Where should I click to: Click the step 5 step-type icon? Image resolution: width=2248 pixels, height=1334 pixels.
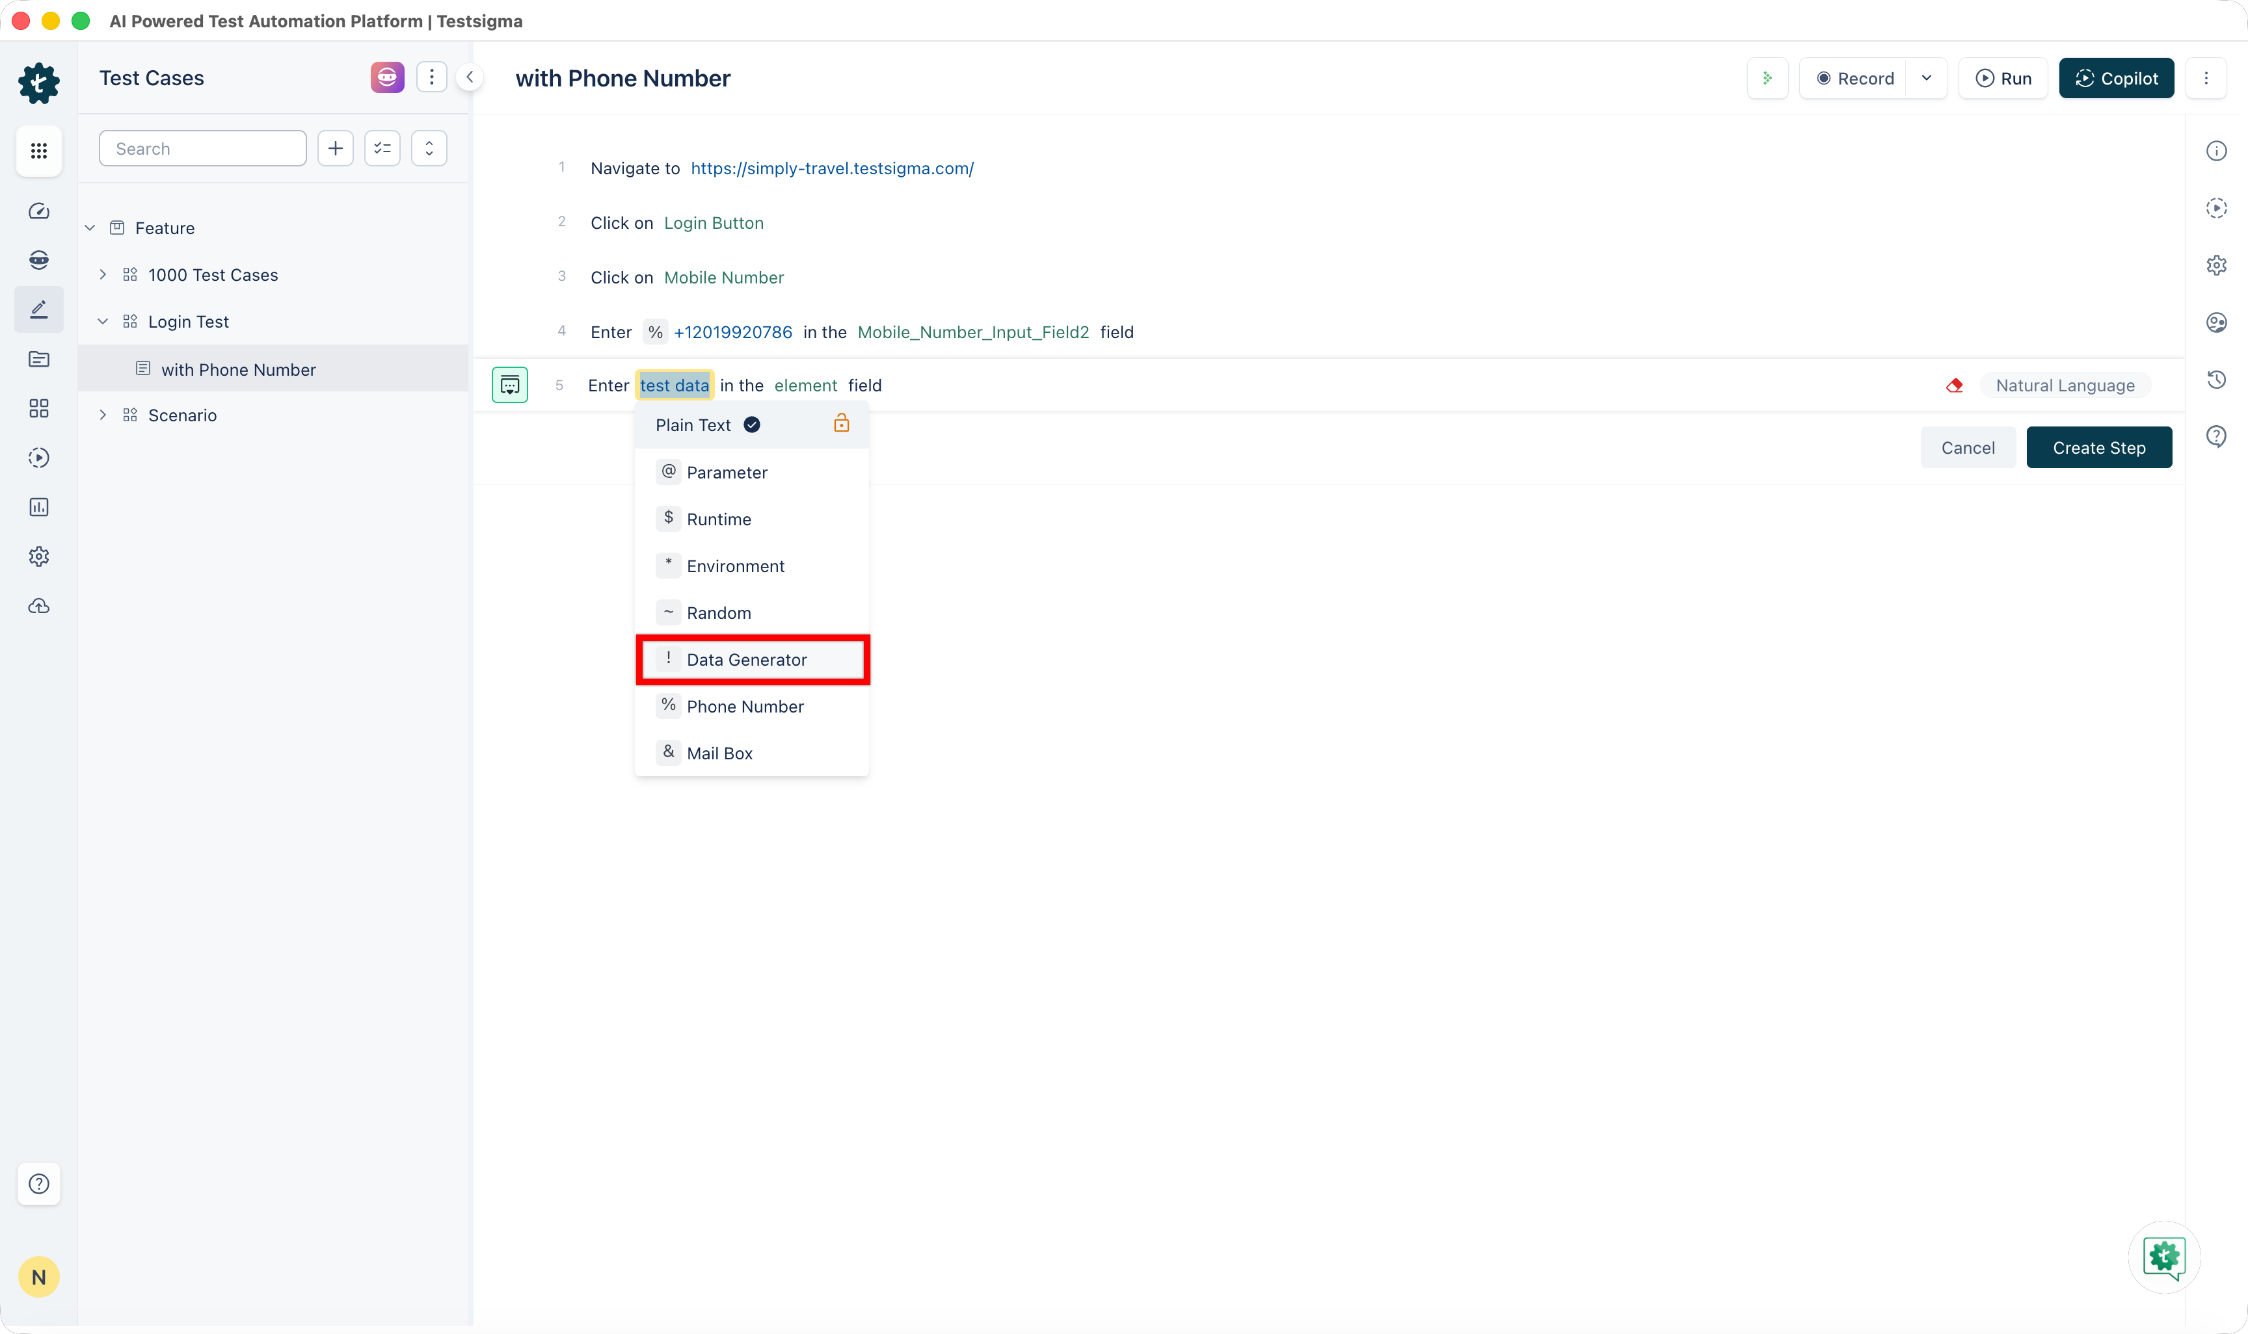click(x=510, y=386)
